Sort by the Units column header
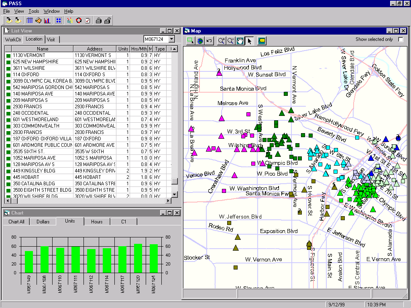This screenshot has width=411, height=308. [123, 49]
